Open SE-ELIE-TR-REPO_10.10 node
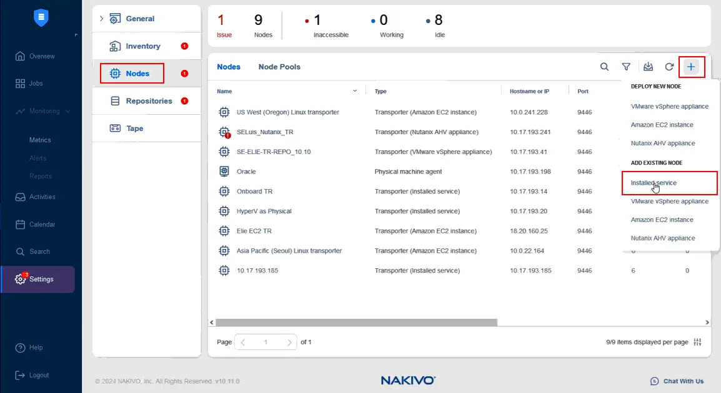 (x=274, y=152)
